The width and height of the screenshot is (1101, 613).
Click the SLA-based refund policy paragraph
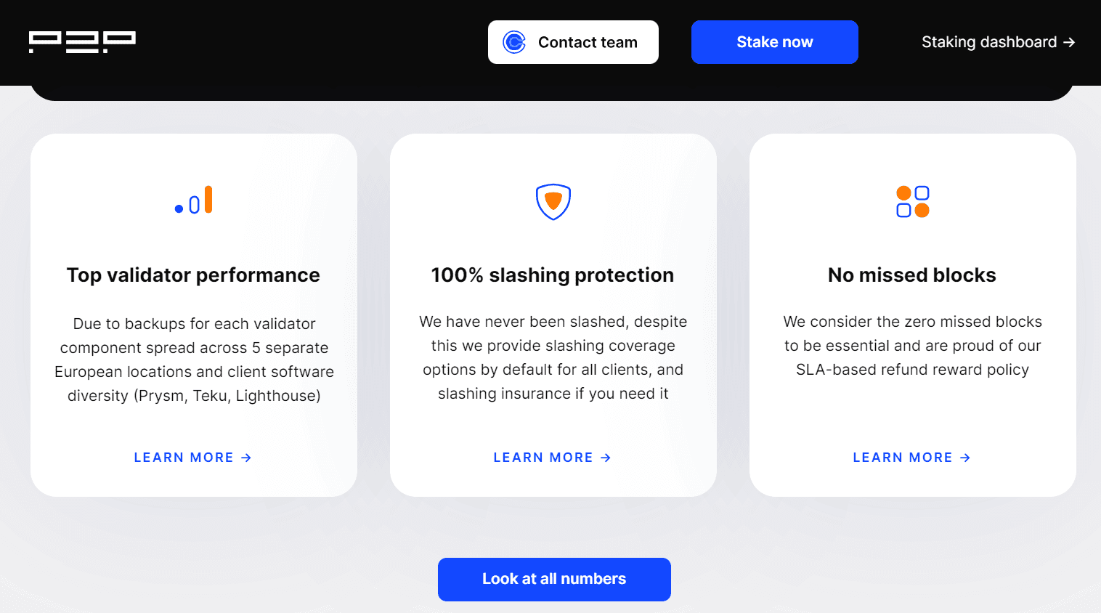point(912,346)
